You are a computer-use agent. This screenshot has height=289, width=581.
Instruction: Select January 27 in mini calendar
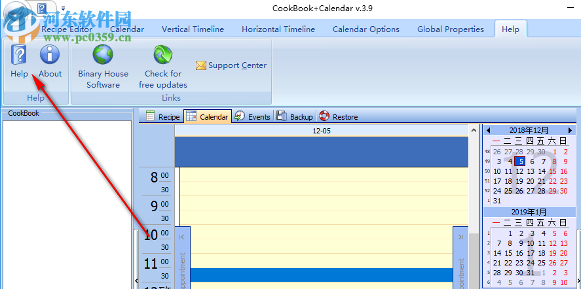tap(563, 263)
